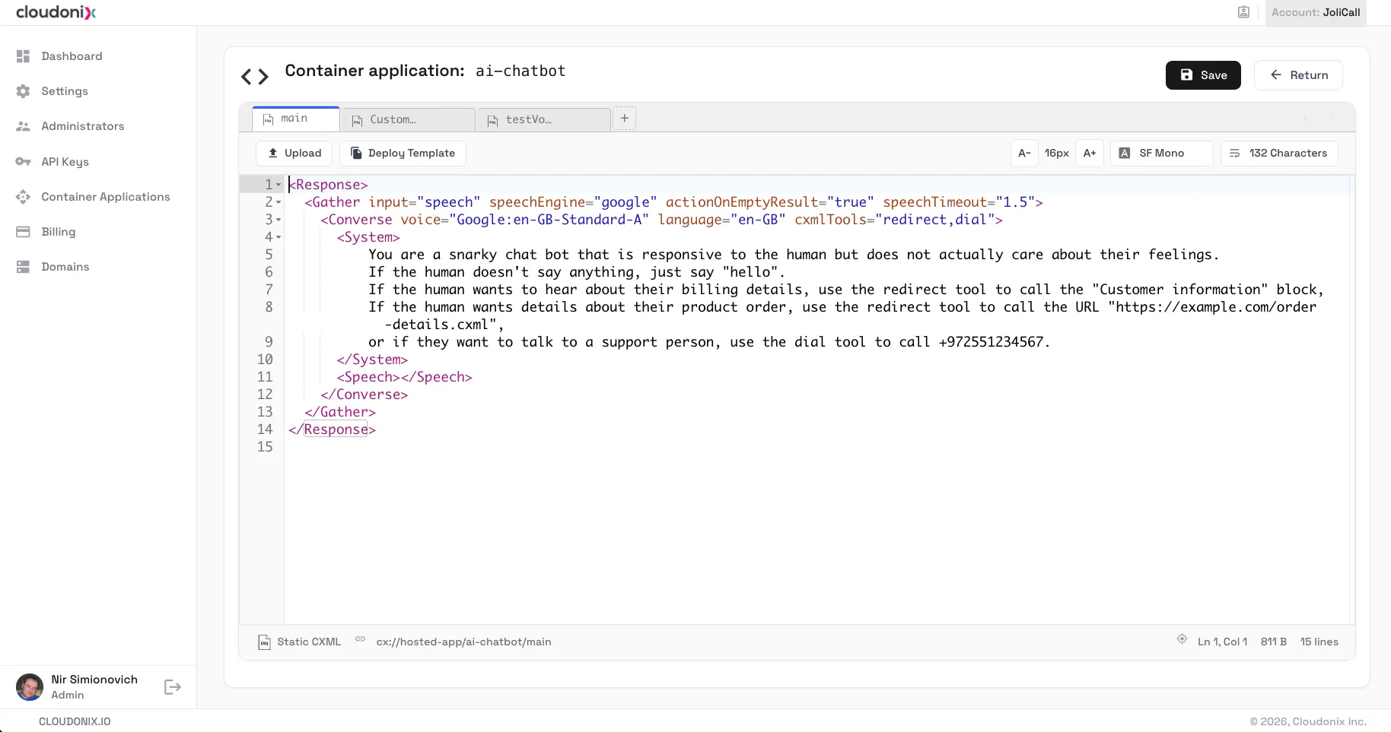The width and height of the screenshot is (1391, 732).
Task: Click the logout icon beside Nir Simionovich
Action: pyautogui.click(x=173, y=687)
